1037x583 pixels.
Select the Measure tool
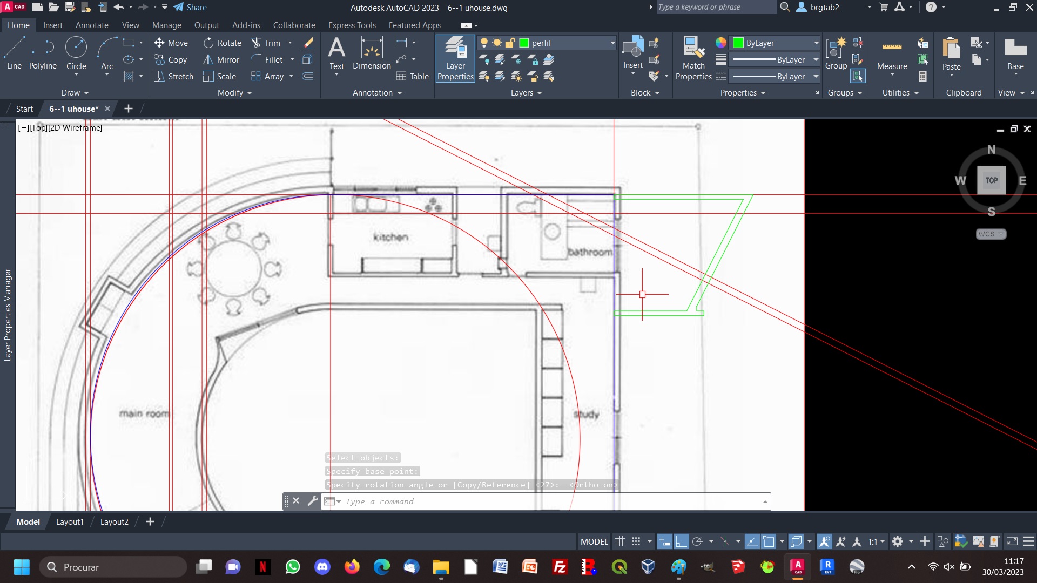click(892, 45)
